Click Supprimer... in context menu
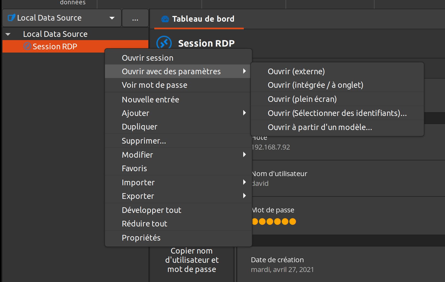The width and height of the screenshot is (445, 282). pyautogui.click(x=144, y=141)
